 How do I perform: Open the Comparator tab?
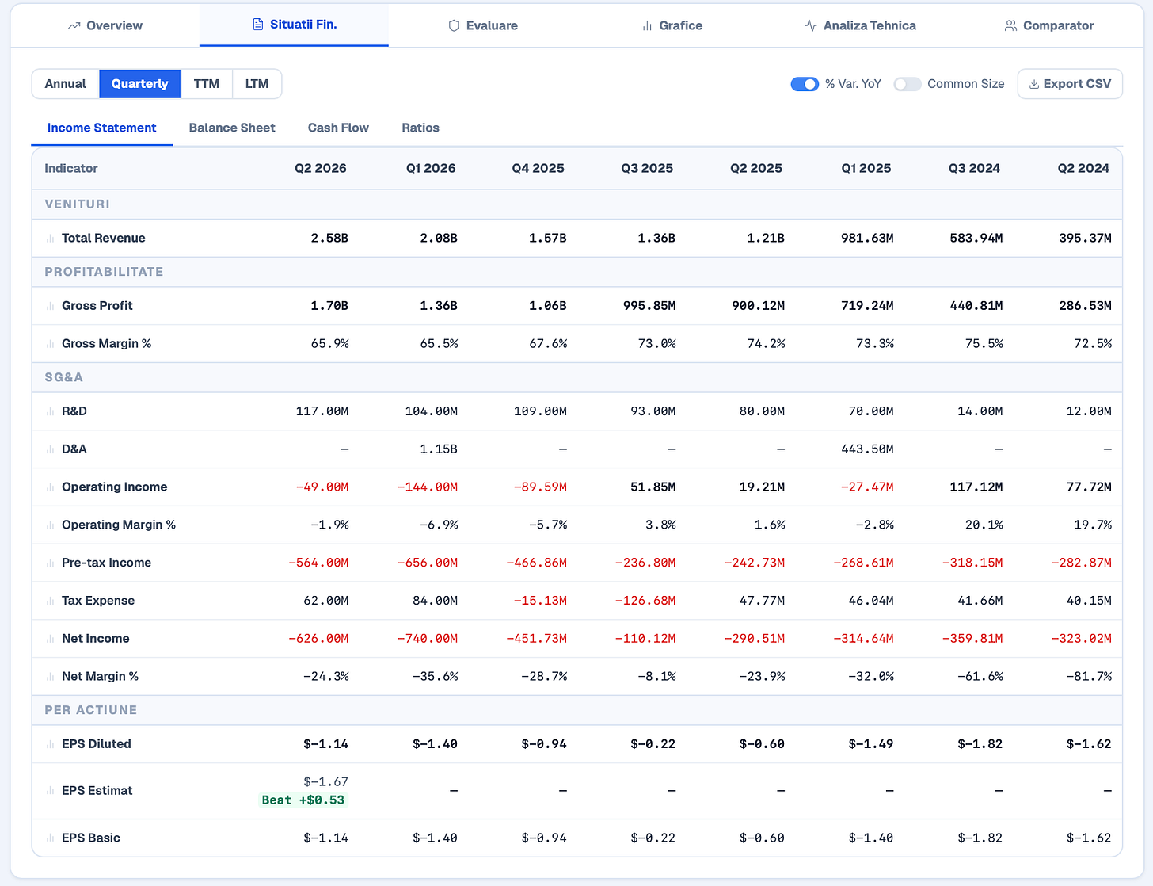click(1048, 25)
